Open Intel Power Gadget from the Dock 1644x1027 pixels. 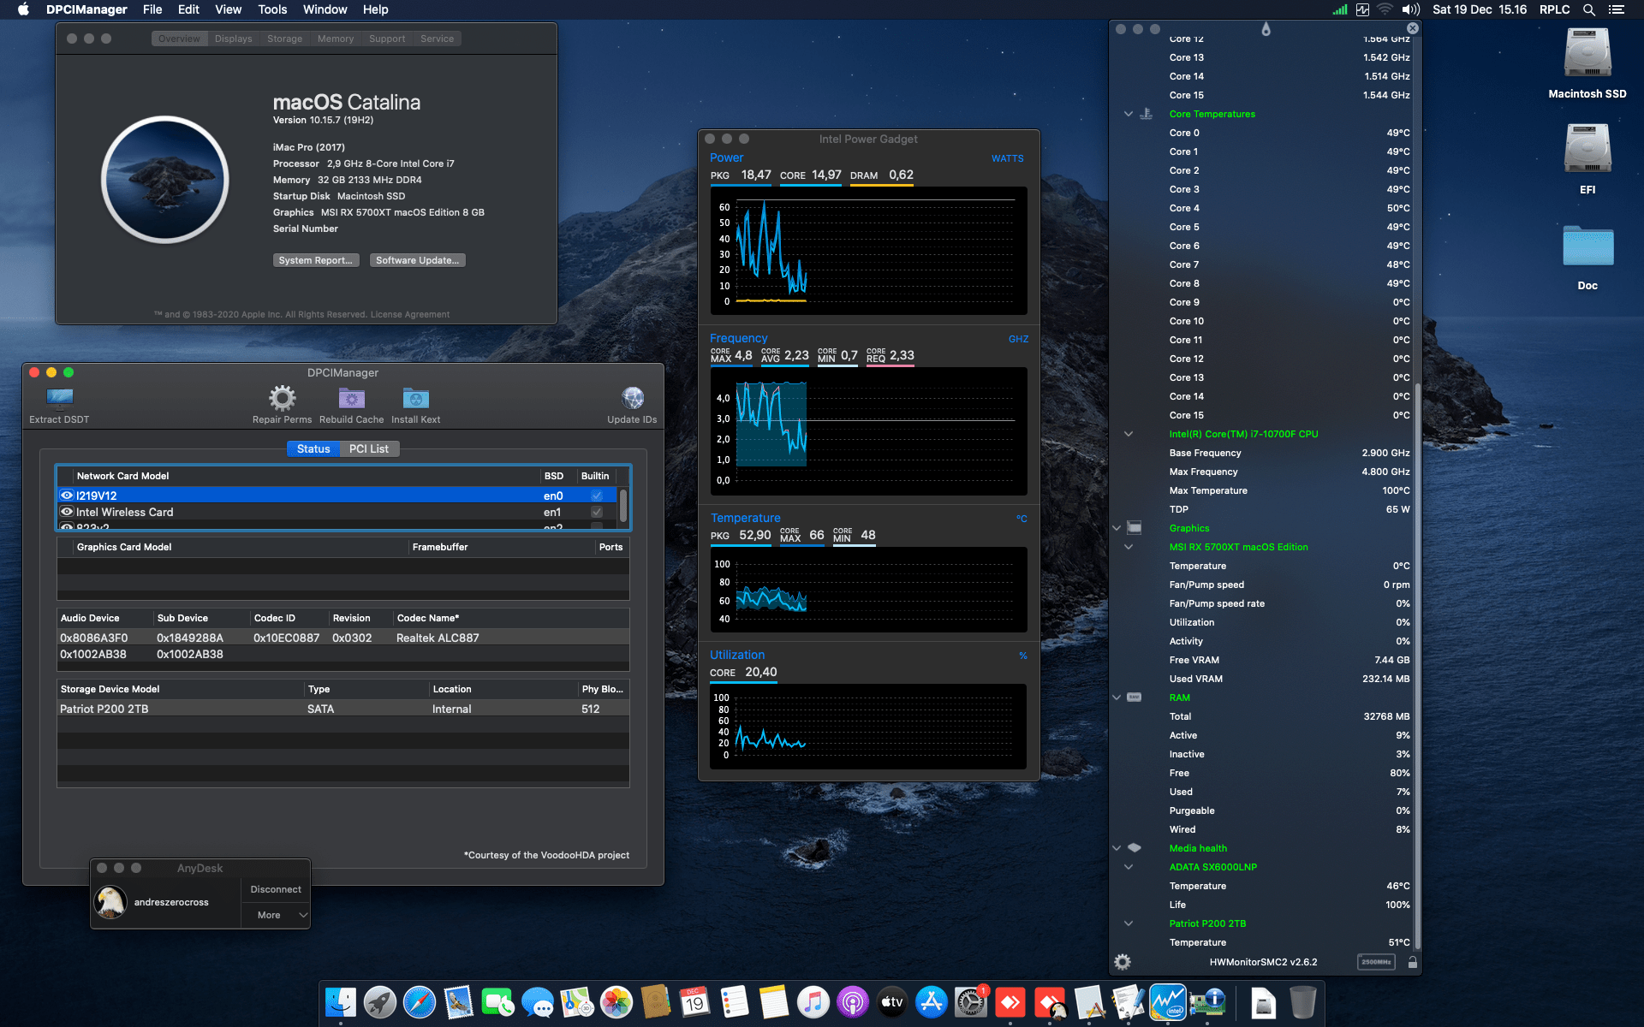(1169, 1001)
